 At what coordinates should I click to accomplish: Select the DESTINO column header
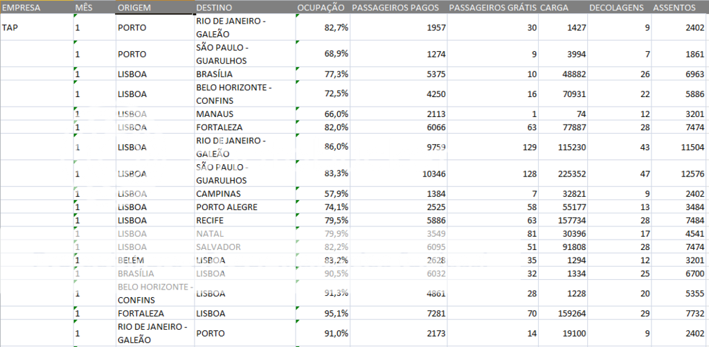tap(215, 8)
